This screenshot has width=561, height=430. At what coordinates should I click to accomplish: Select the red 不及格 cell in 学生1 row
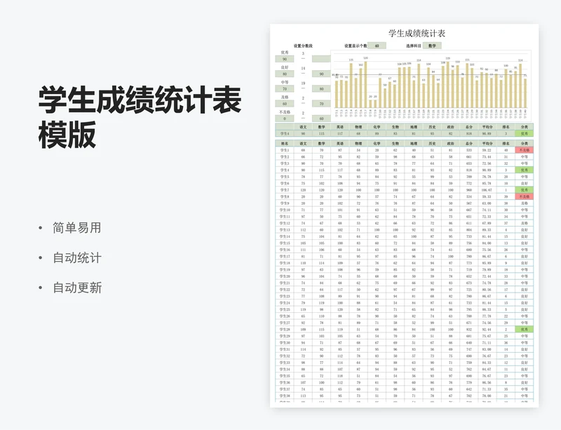point(524,150)
